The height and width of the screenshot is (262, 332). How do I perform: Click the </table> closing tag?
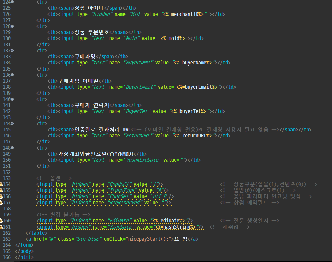point(36,233)
